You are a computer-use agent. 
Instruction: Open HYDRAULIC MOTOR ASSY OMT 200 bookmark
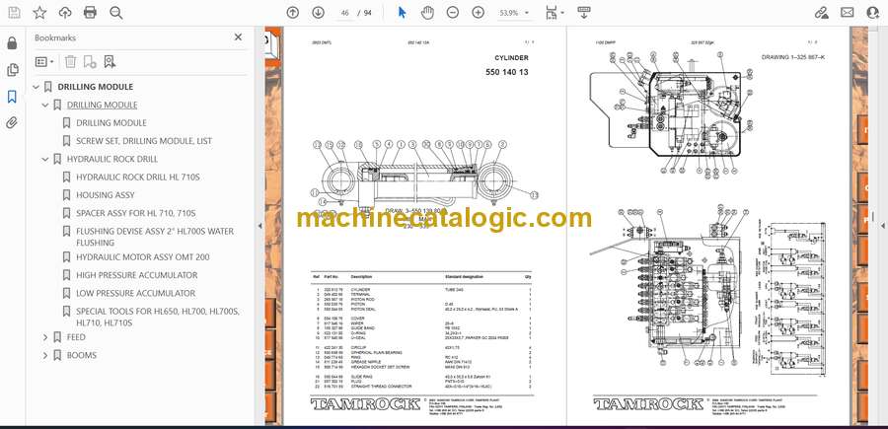click(143, 257)
